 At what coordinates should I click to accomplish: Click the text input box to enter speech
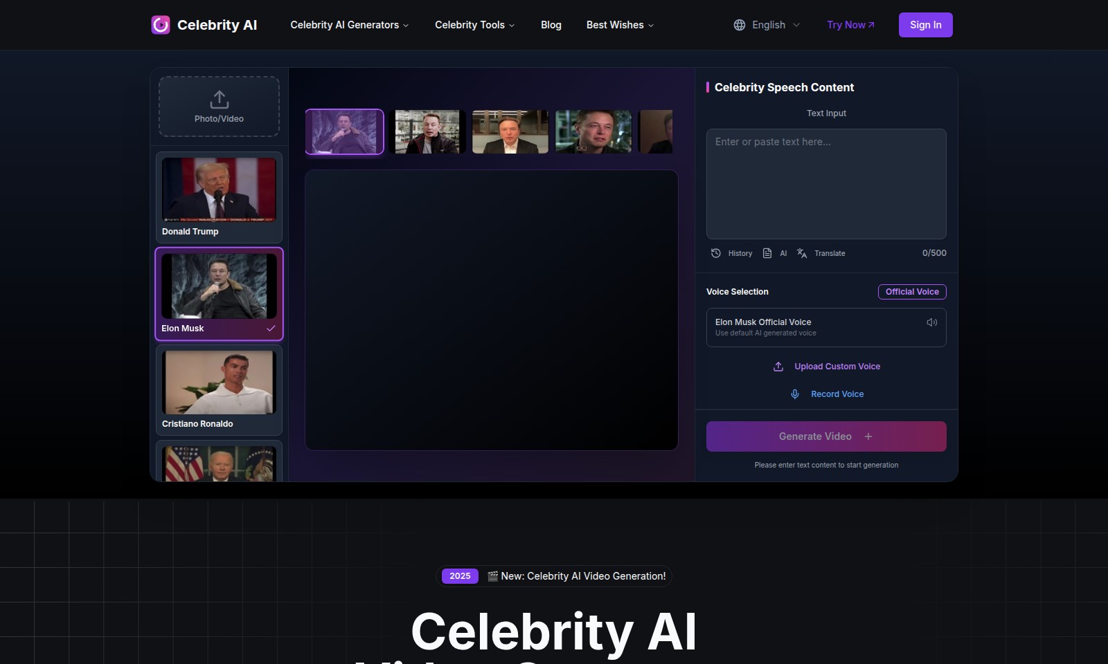(826, 184)
